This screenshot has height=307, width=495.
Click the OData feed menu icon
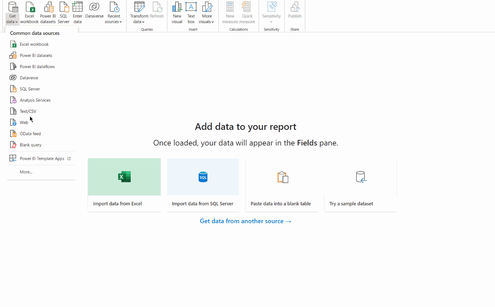point(13,134)
